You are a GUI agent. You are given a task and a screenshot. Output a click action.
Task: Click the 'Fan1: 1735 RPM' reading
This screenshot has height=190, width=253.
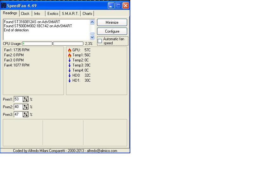pos(17,50)
